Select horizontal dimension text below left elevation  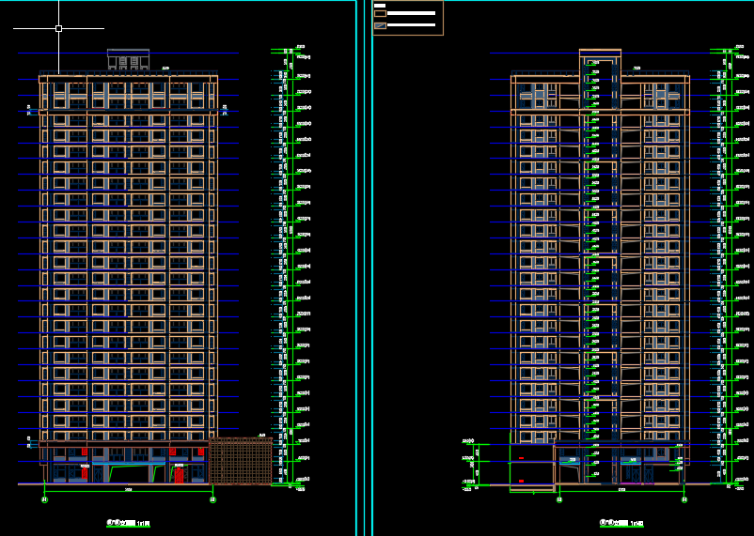(x=128, y=490)
